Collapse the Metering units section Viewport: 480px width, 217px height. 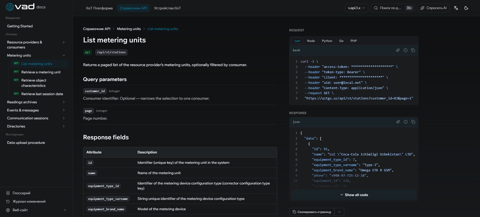tap(64, 56)
